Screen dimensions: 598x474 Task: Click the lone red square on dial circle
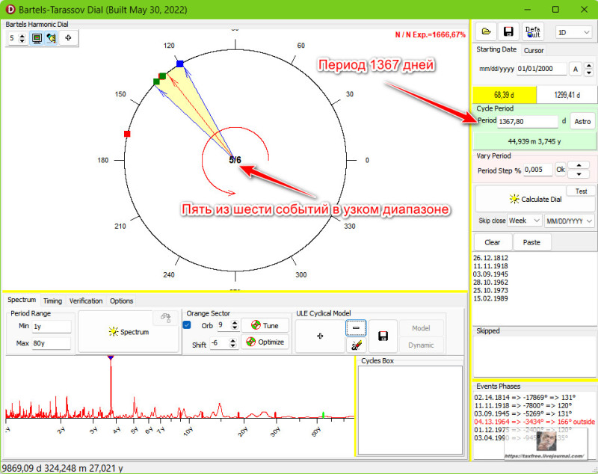tap(127, 134)
